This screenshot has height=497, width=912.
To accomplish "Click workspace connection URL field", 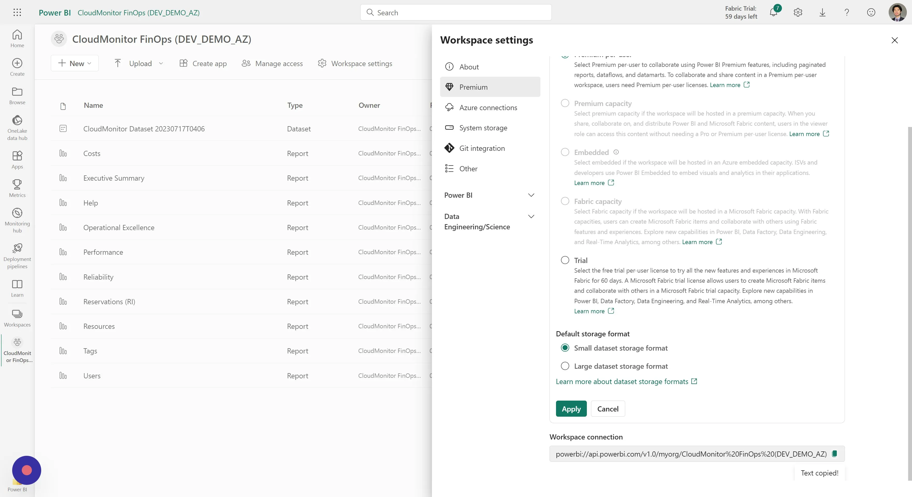I will pos(697,454).
